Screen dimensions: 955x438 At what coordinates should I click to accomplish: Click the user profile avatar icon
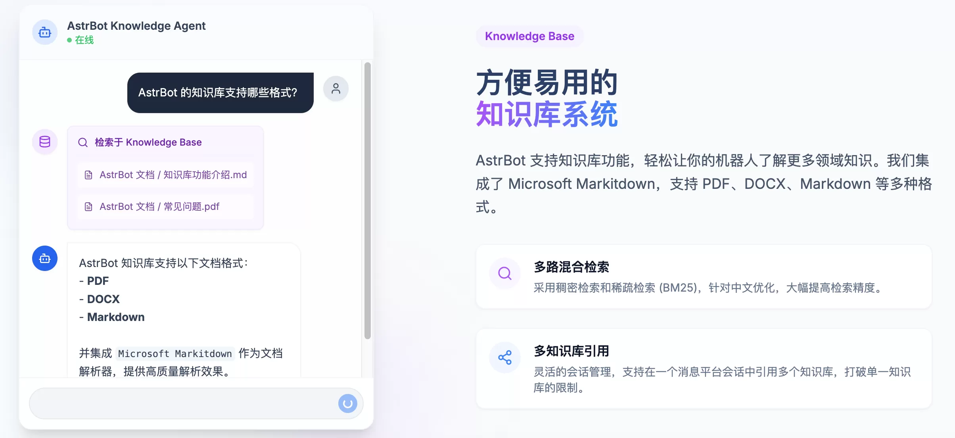pos(336,88)
